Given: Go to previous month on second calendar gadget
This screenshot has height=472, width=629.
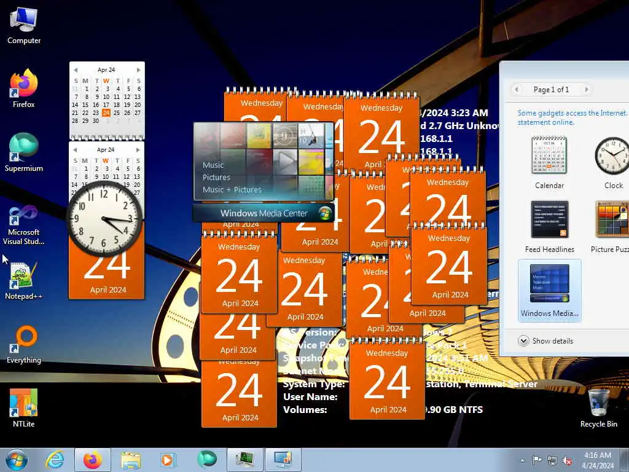Looking at the screenshot, I should pos(75,150).
